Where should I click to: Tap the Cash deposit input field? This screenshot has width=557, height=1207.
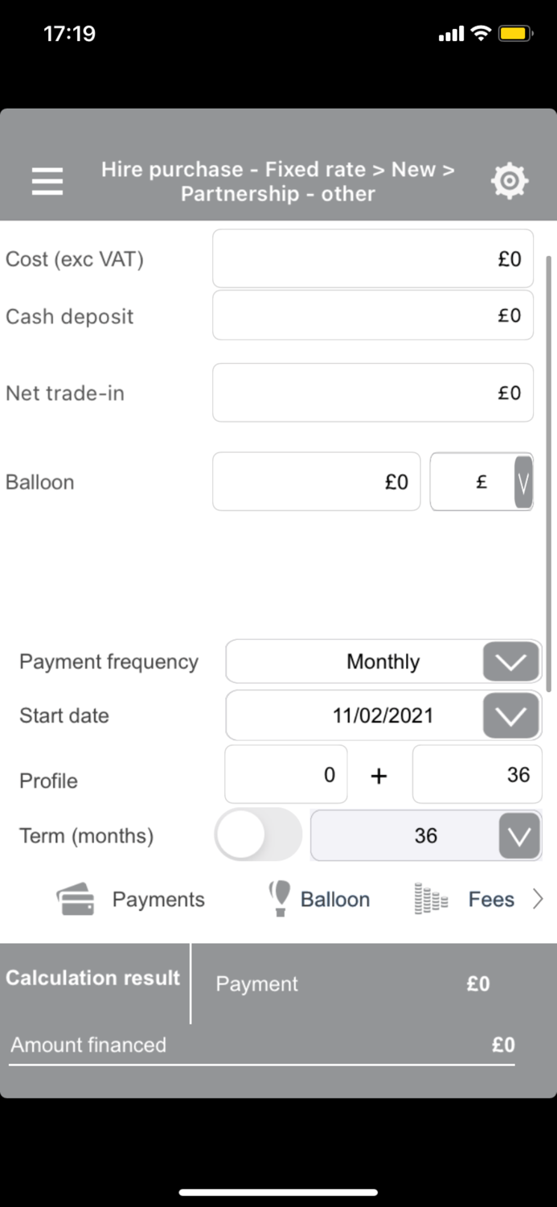click(x=372, y=315)
